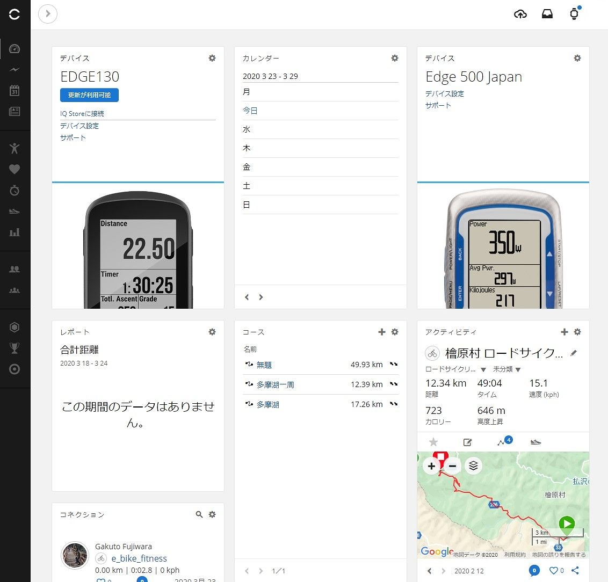
Task: Open the activities figure icon in sidebar
Action: [x=15, y=148]
